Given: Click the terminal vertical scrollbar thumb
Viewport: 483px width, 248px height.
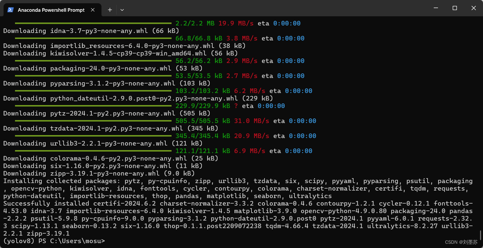Looking at the screenshot, I should 480,235.
